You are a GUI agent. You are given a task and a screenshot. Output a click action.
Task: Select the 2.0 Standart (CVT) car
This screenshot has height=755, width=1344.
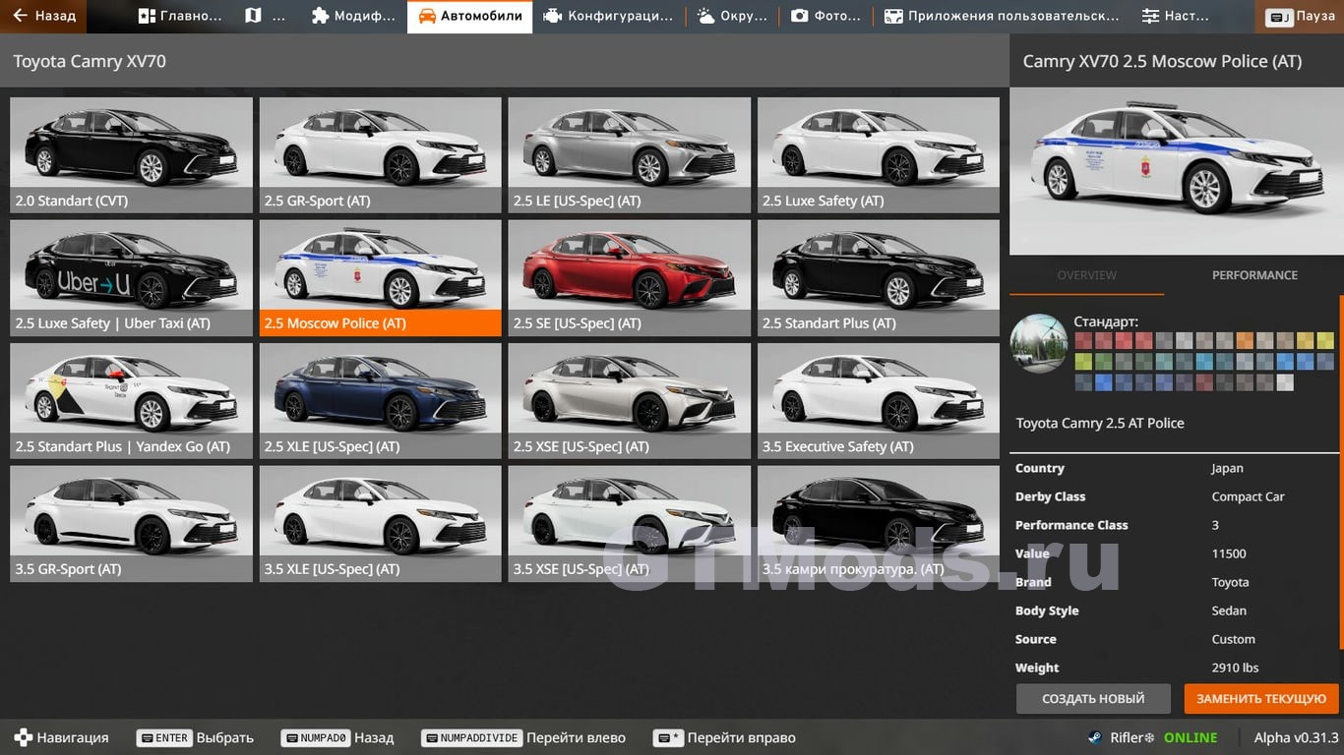click(x=131, y=154)
